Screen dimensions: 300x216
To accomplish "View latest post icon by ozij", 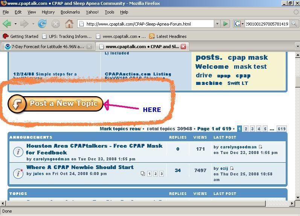I will pyautogui.click(x=232, y=168).
